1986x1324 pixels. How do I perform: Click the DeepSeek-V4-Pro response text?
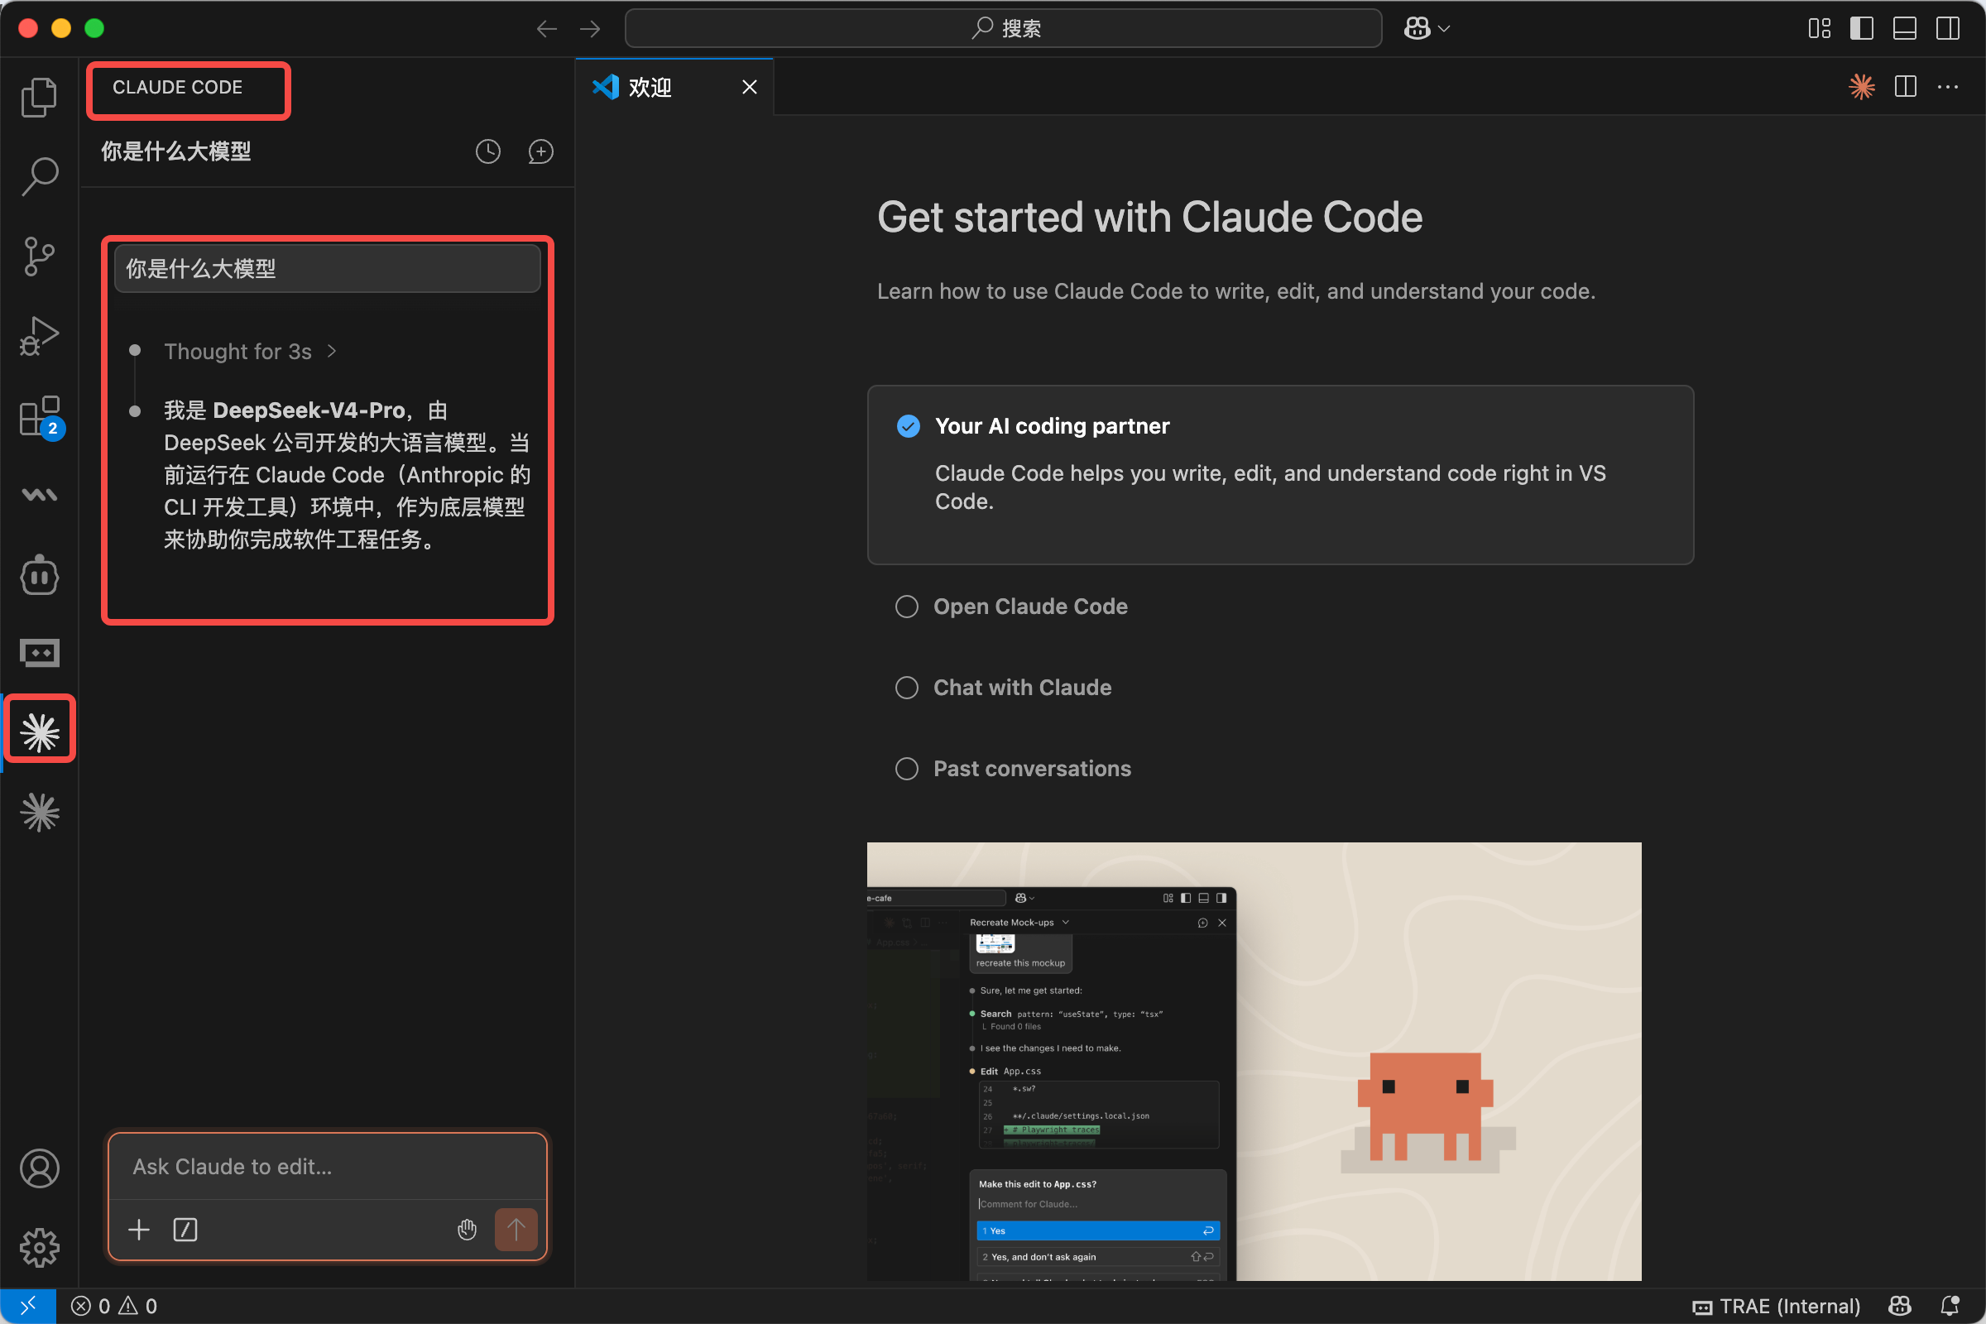pyautogui.click(x=346, y=474)
